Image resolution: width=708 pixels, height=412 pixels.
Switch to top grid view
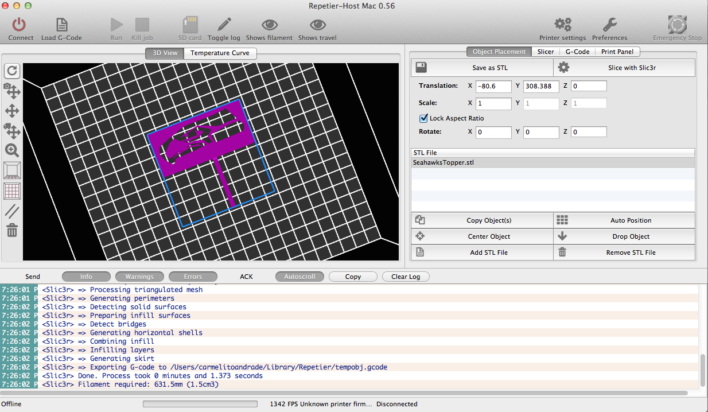tap(12, 191)
